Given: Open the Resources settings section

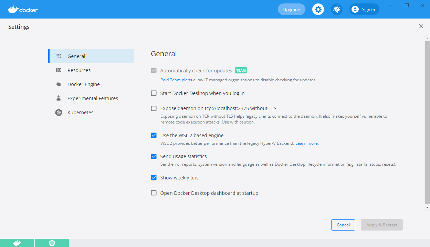Looking at the screenshot, I should [x=79, y=70].
